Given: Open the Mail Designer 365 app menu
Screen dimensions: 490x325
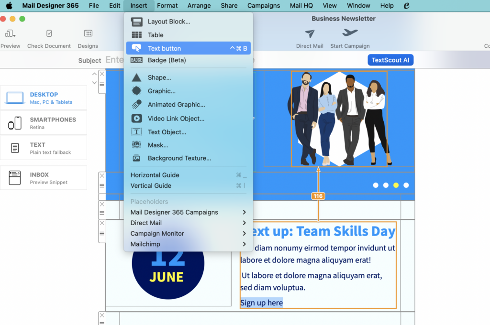Looking at the screenshot, I should click(50, 6).
